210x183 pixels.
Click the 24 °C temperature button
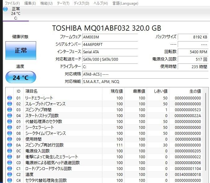tap(21, 77)
